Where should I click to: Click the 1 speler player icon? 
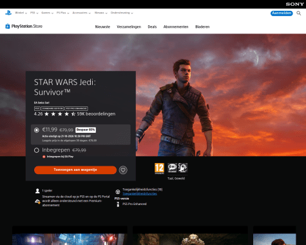pyautogui.click(x=37, y=191)
